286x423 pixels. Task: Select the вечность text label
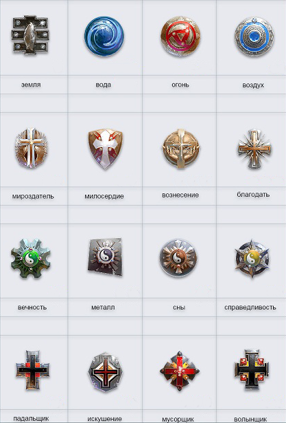pyautogui.click(x=32, y=307)
